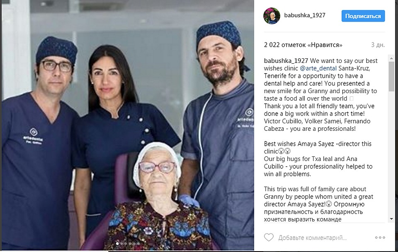Click the Подписаться follow button
Image resolution: width=398 pixels, height=252 pixels.
coord(363,16)
